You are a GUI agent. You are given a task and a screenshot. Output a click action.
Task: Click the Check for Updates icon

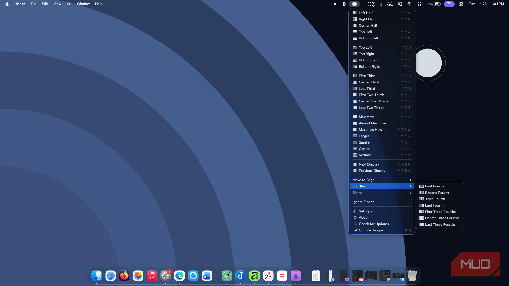pyautogui.click(x=355, y=224)
